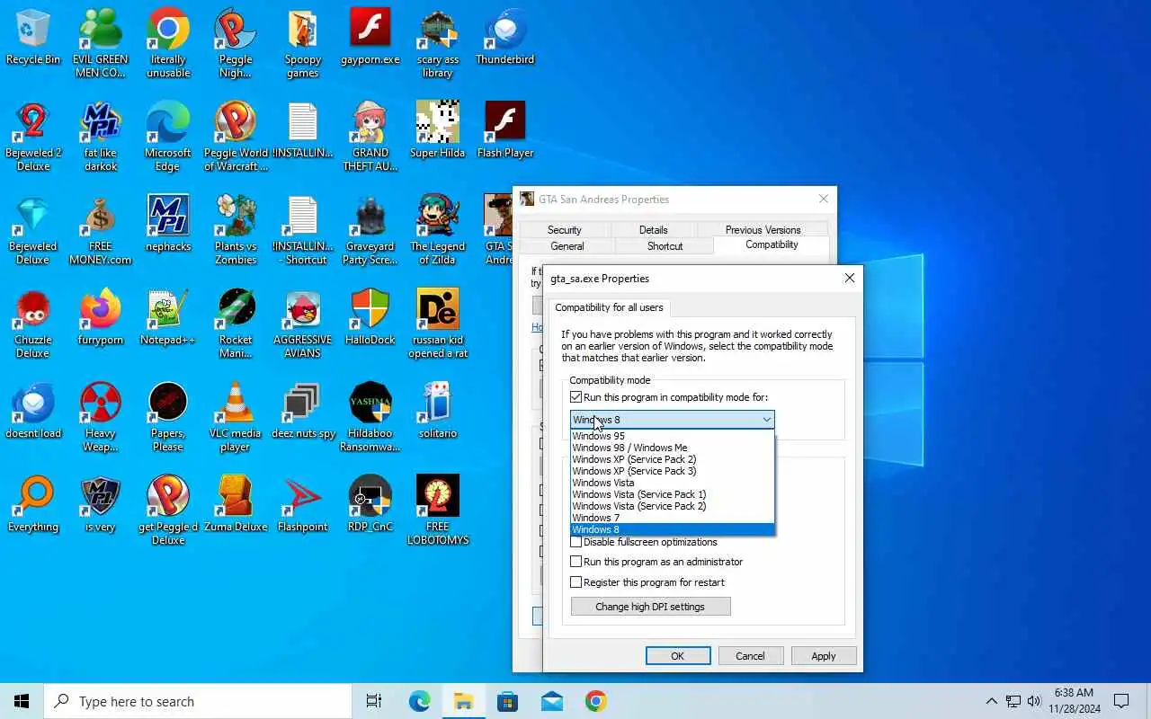1151x719 pixels.
Task: Uncheck Run this program in compatibility mode
Action: tap(576, 397)
